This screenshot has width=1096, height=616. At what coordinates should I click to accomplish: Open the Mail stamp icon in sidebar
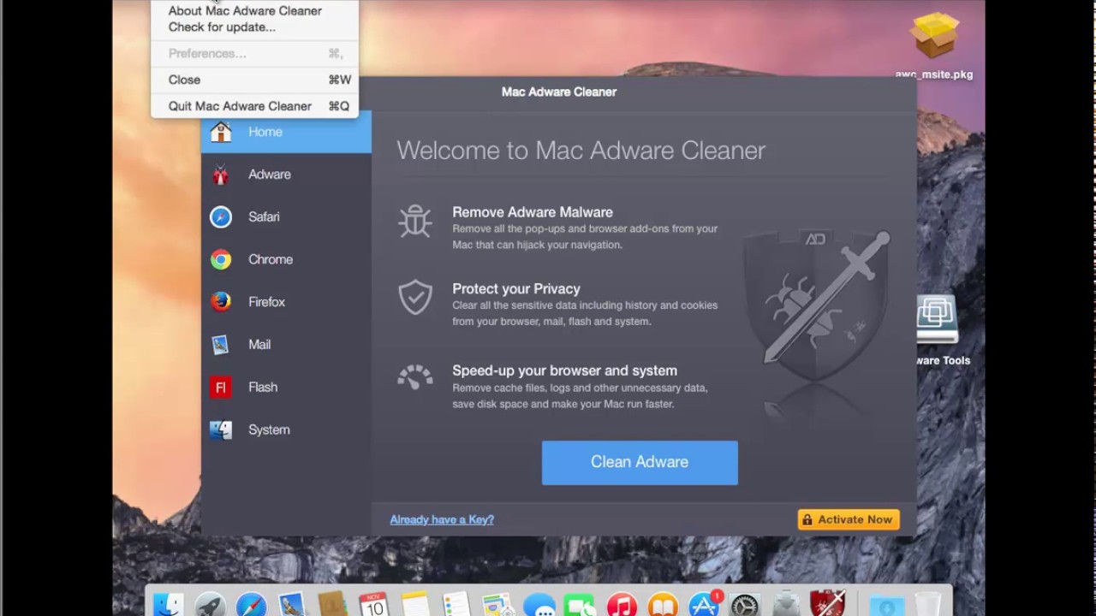221,345
